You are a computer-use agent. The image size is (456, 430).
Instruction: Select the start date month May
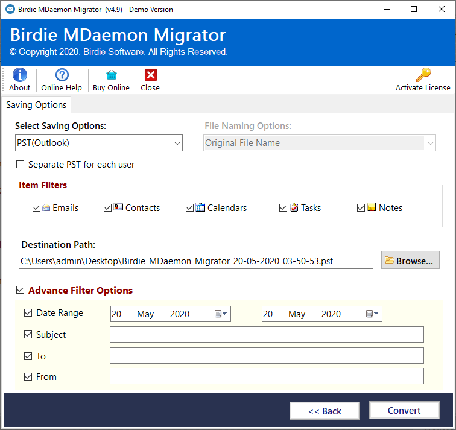pyautogui.click(x=145, y=314)
